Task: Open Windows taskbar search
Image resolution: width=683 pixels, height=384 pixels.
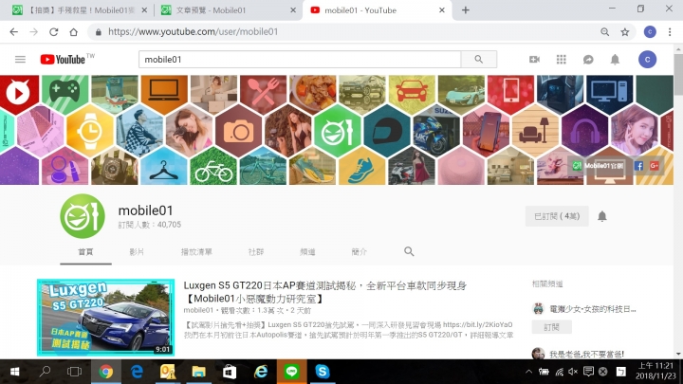Action: click(x=45, y=372)
